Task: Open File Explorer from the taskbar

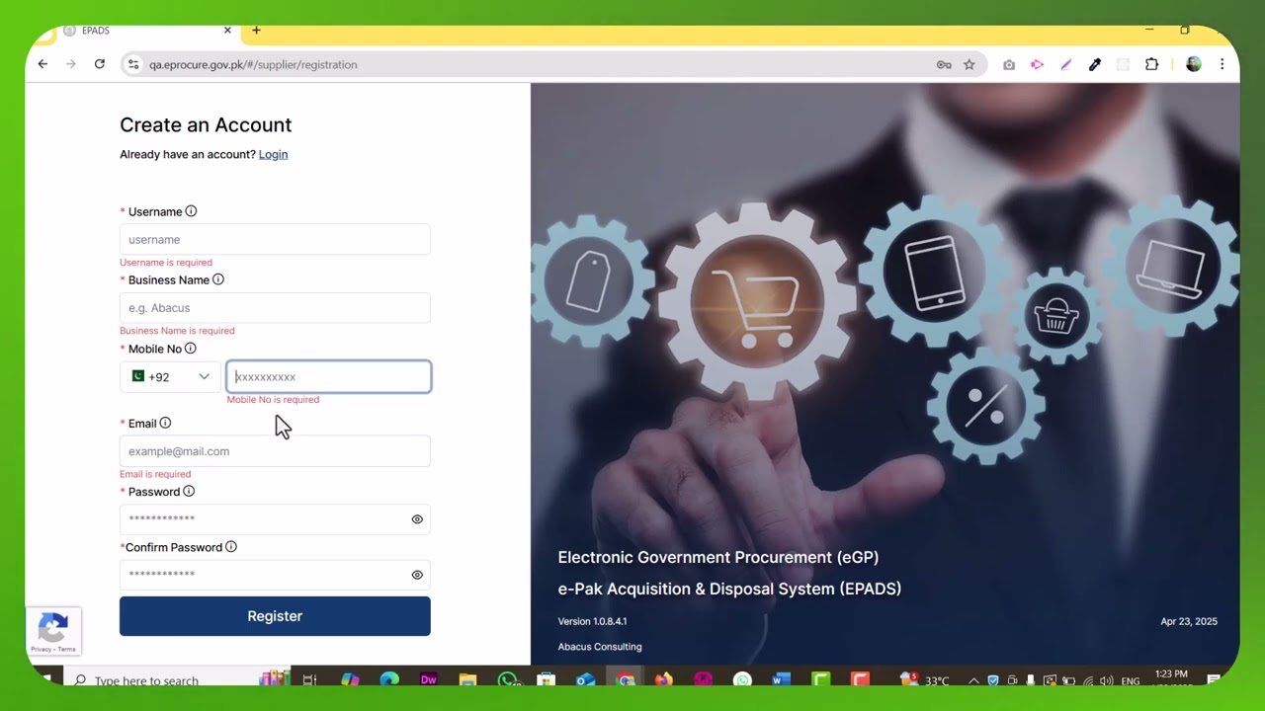Action: coord(468,680)
